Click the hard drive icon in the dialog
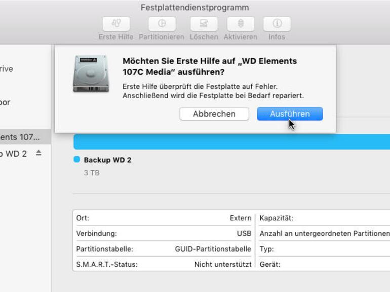Viewport: 390px width, 292px height. pyautogui.click(x=91, y=74)
